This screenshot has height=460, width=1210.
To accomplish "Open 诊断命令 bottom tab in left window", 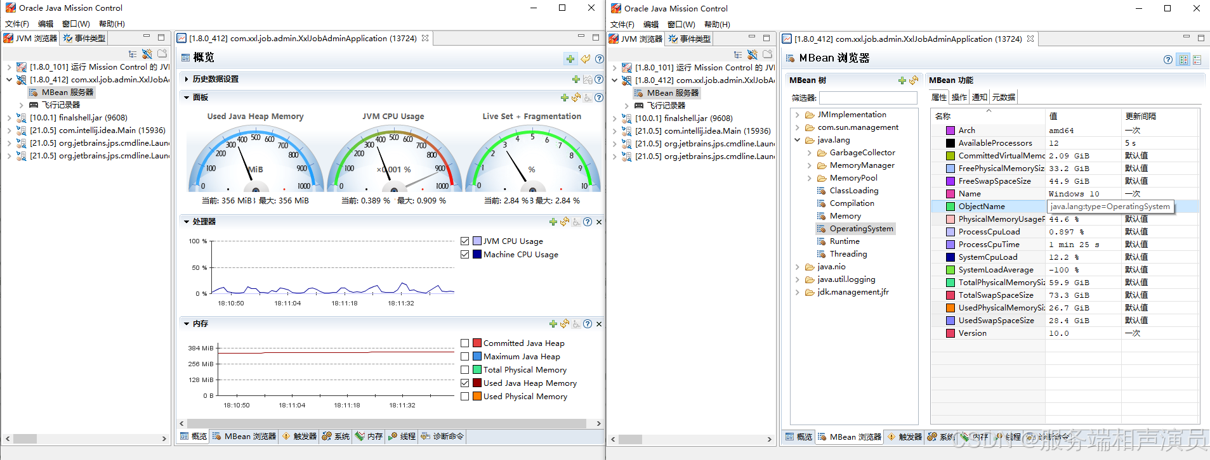I will 442,437.
